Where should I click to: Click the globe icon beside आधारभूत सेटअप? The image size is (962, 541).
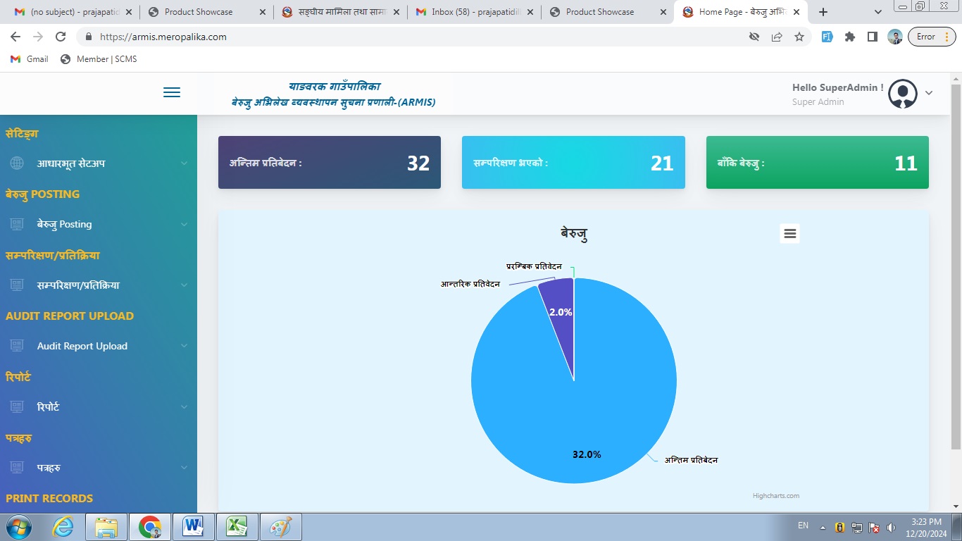pyautogui.click(x=17, y=163)
